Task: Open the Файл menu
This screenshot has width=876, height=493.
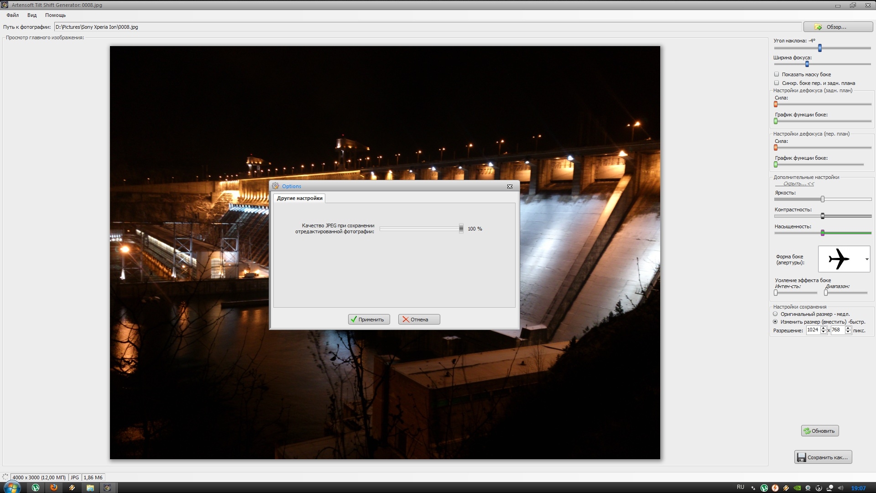Action: coord(12,15)
